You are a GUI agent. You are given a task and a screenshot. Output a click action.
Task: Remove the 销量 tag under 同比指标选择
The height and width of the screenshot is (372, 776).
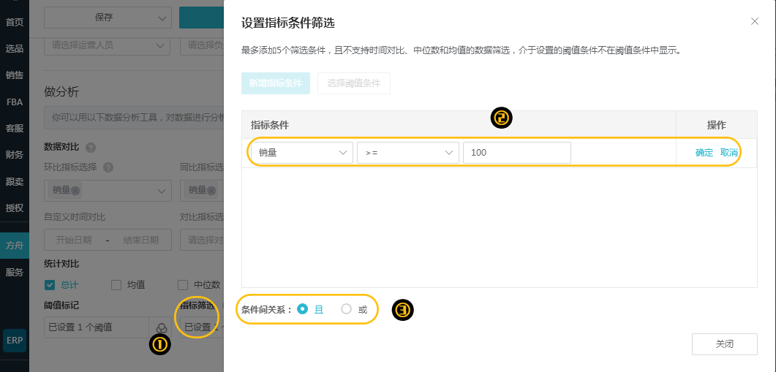(211, 191)
